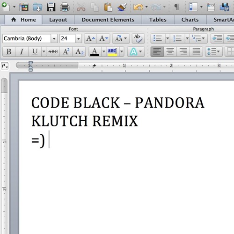Copy selection to clipboard
Viewport: 234px width, 234px height.
tap(95, 7)
